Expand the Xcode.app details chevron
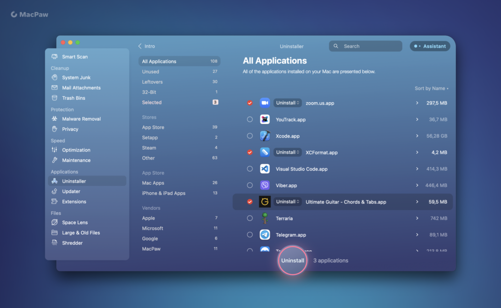This screenshot has width=501, height=308. click(417, 135)
